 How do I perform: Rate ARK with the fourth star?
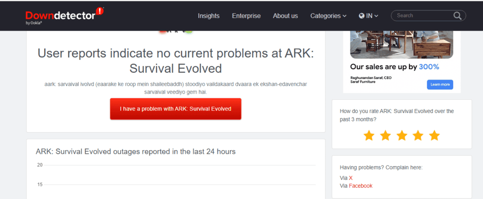[x=418, y=135]
